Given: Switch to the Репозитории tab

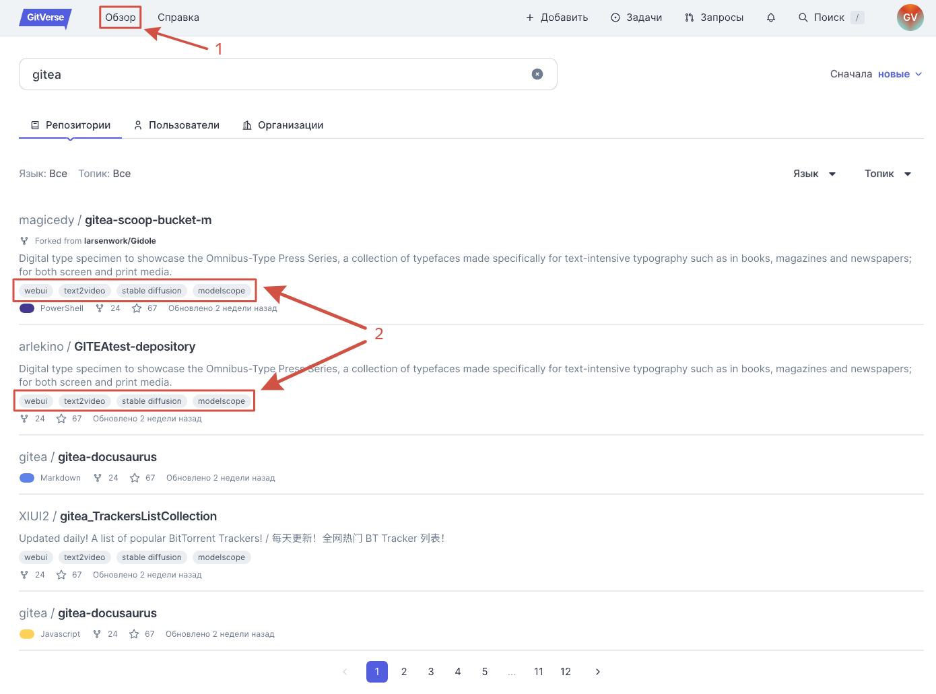Looking at the screenshot, I should [71, 125].
